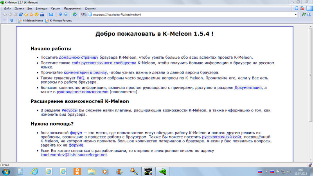313x176 pixels.
Task: Open the Сессии menu
Action: (x=56, y=9)
